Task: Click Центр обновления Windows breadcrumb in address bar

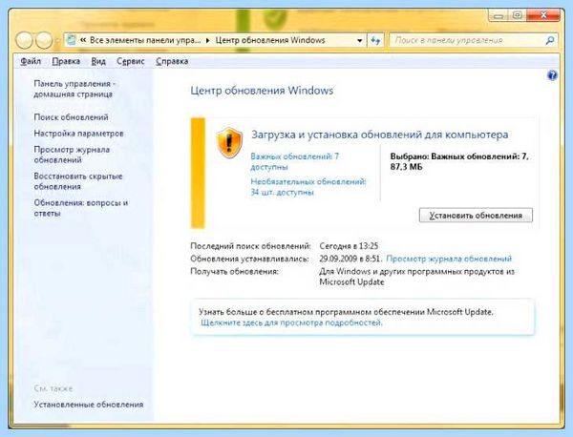Action: [270, 40]
